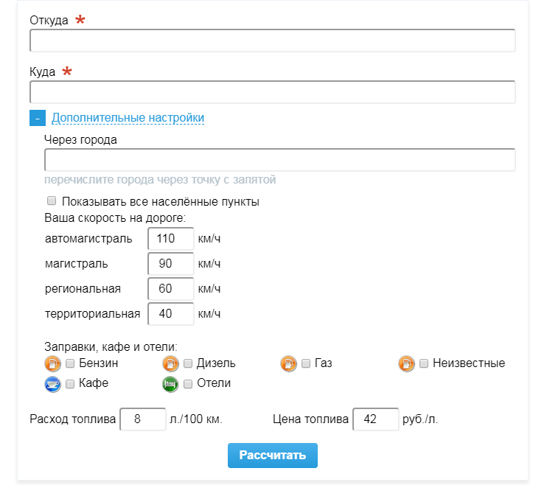Tick the Бензин checkbox
The height and width of the screenshot is (485, 547).
70,363
